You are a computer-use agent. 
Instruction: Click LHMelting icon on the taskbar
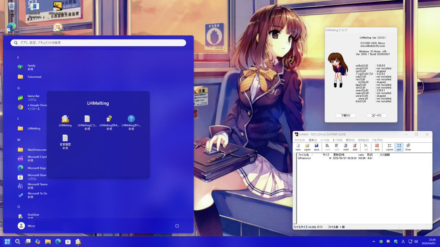[x=78, y=242]
